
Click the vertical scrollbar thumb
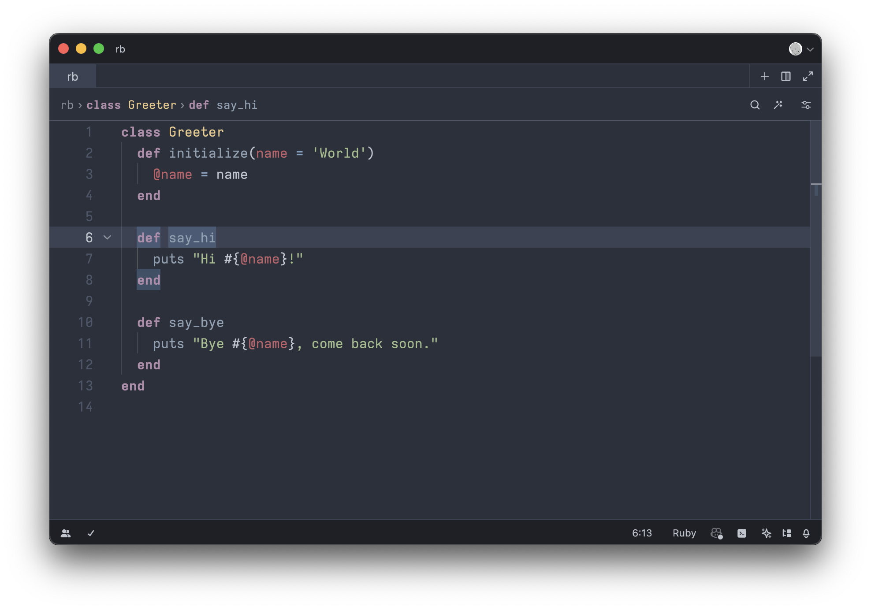click(x=816, y=238)
